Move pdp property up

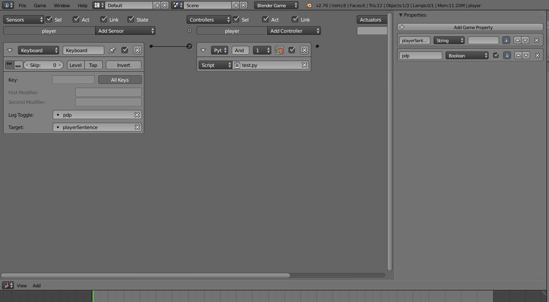coord(518,55)
